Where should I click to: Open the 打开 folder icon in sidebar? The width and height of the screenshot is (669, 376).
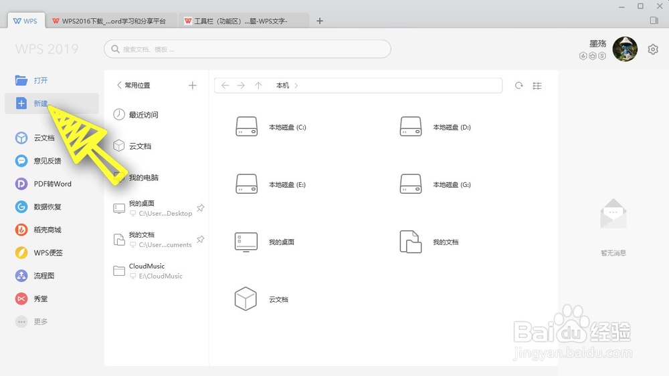[21, 80]
